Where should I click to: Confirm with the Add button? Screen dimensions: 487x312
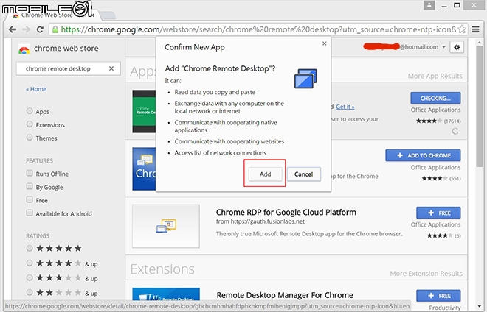(x=265, y=174)
